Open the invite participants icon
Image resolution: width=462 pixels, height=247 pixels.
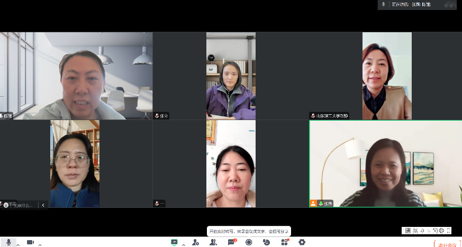click(195, 242)
